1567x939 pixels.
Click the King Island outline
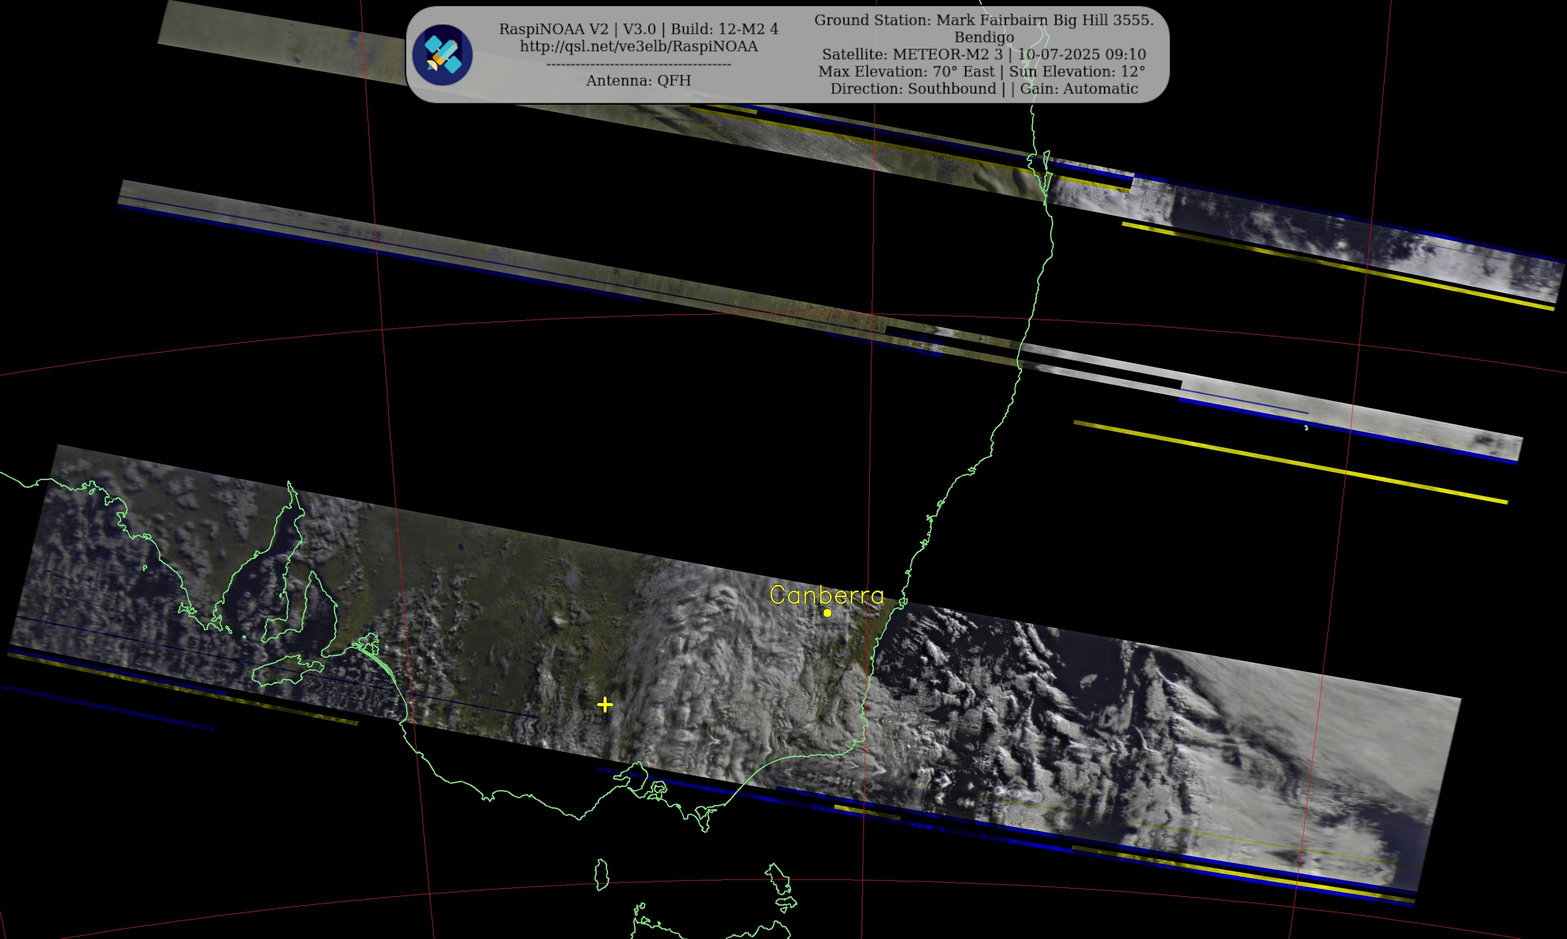tap(601, 874)
